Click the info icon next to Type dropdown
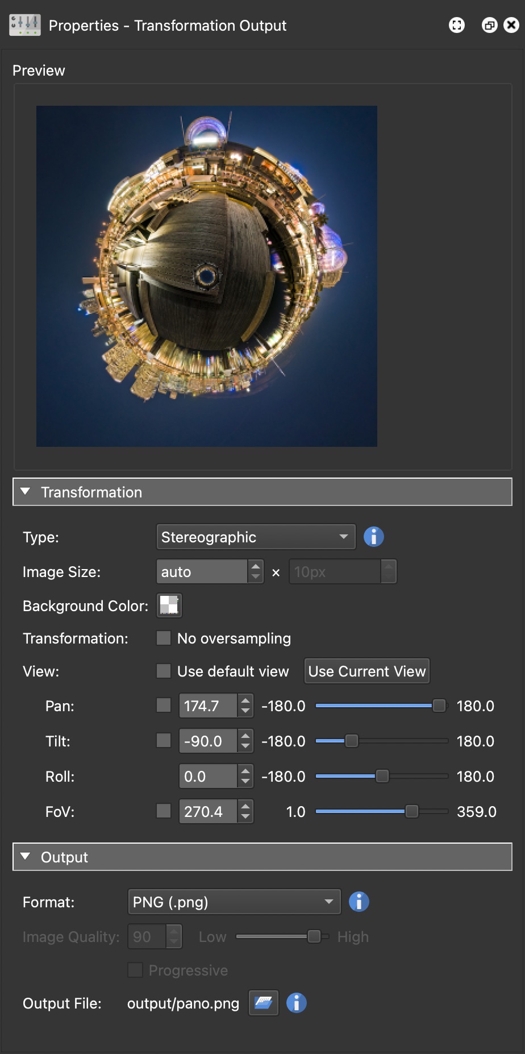This screenshot has width=525, height=1054. point(373,537)
